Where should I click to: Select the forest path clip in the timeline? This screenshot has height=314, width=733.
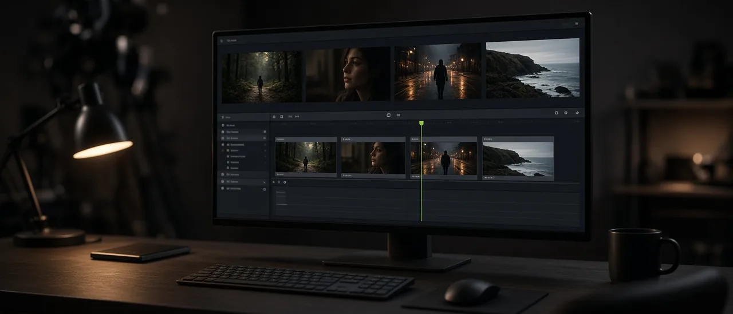point(305,157)
